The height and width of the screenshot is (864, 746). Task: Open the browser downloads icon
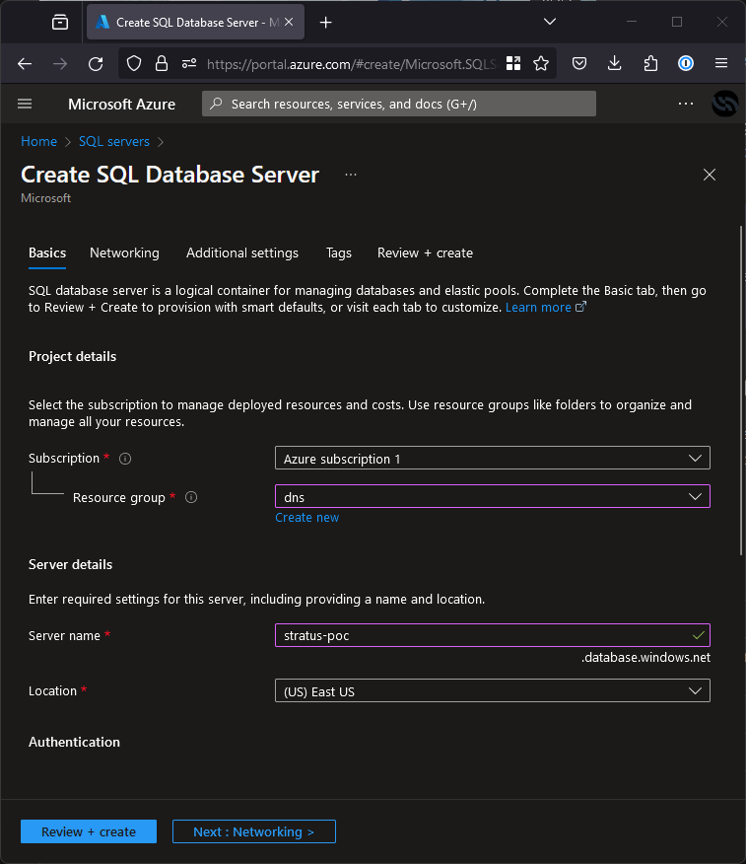614,64
